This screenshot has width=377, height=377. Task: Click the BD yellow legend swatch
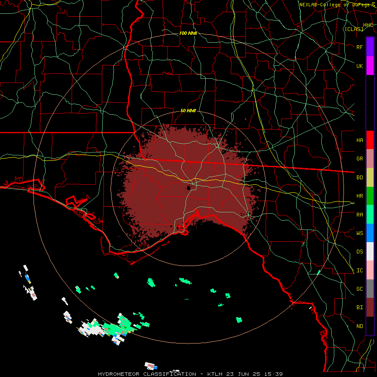tap(370, 178)
